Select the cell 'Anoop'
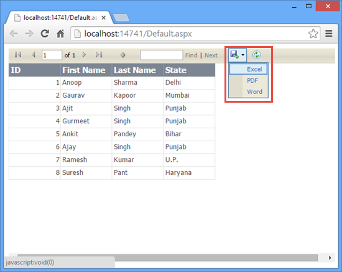342x272 pixels. pyautogui.click(x=86, y=83)
